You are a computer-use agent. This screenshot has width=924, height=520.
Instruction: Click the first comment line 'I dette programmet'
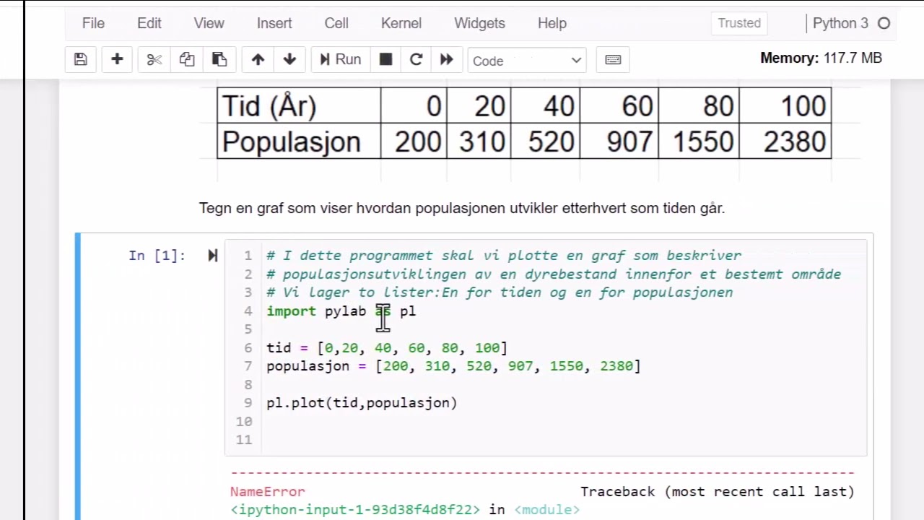(504, 255)
